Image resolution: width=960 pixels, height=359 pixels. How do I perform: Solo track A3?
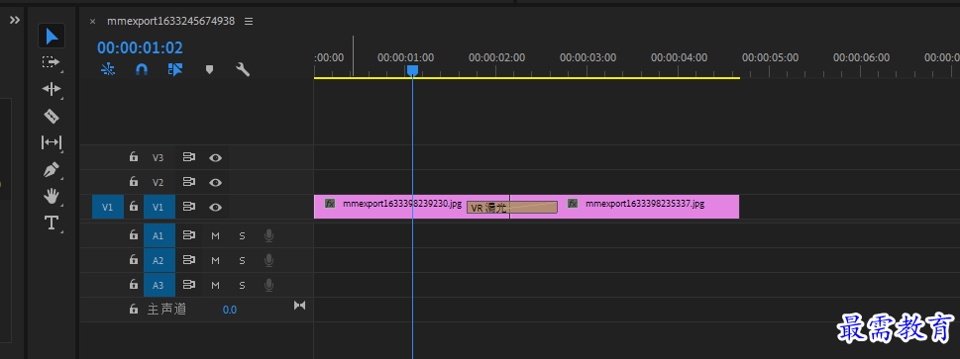[x=242, y=285]
